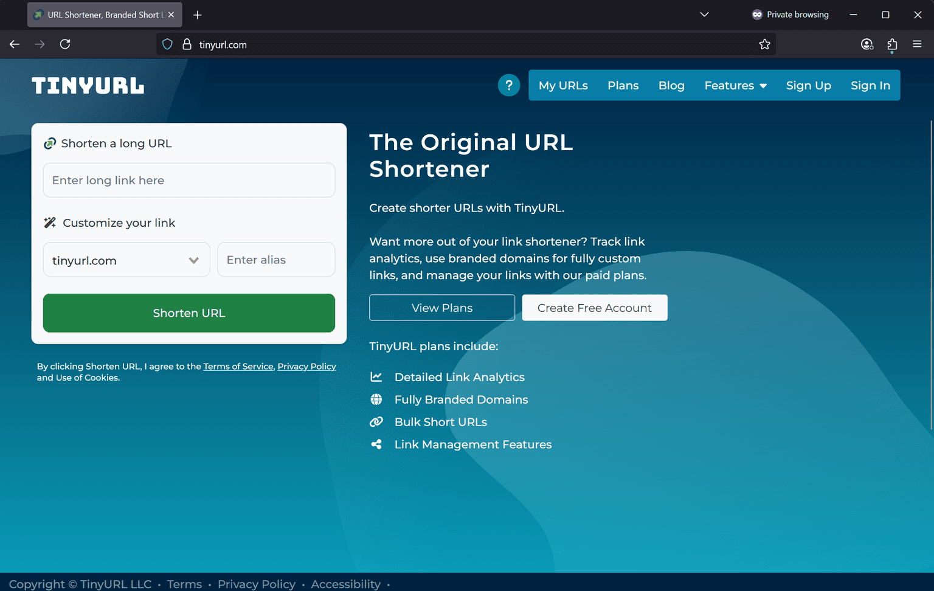Screen dimensions: 934x591
Task: Click the TinyURL logo
Action: 88,85
